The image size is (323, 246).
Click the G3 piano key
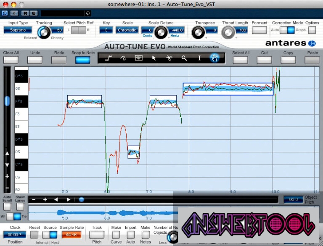pyautogui.click(x=21, y=89)
